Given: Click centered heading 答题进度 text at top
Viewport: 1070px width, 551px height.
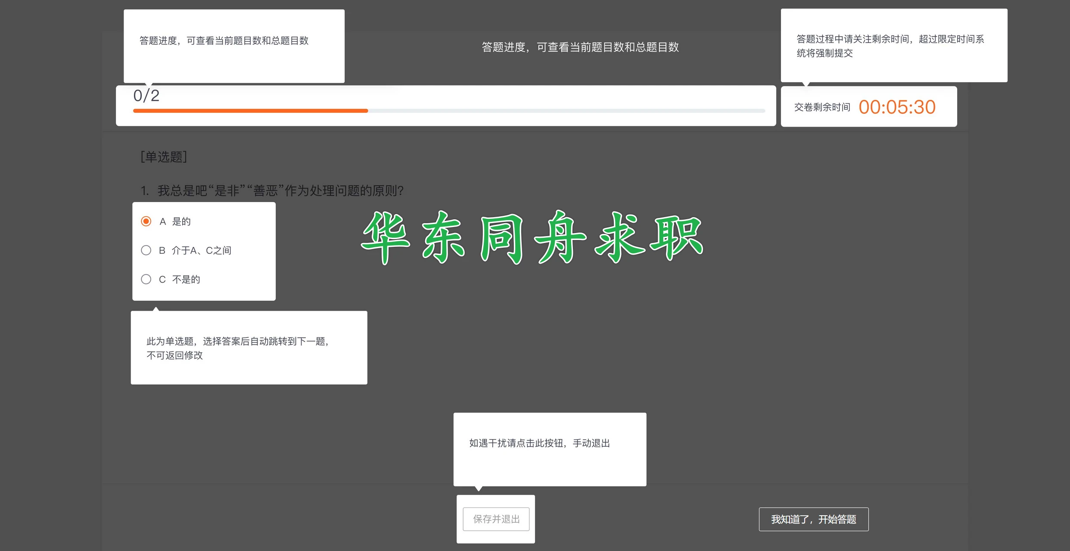Looking at the screenshot, I should point(580,47).
